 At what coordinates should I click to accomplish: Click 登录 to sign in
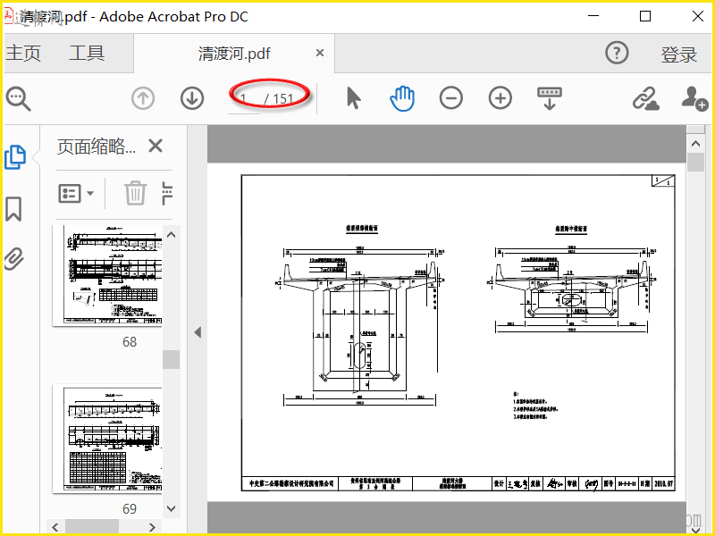point(679,54)
